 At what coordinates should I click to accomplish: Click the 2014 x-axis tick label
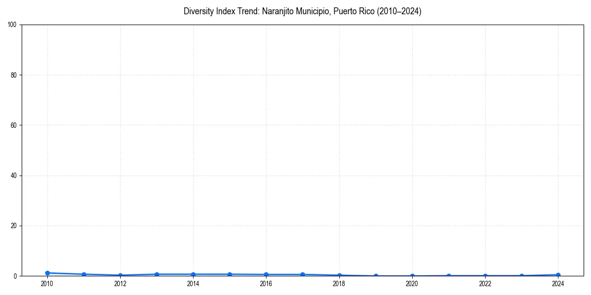tap(193, 283)
